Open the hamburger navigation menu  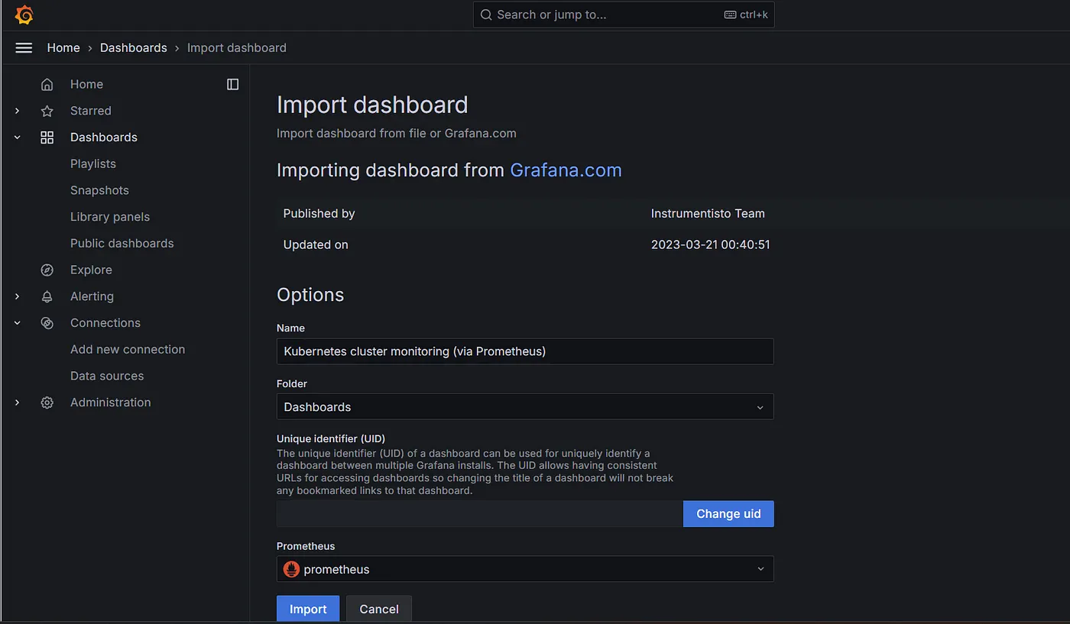point(24,48)
